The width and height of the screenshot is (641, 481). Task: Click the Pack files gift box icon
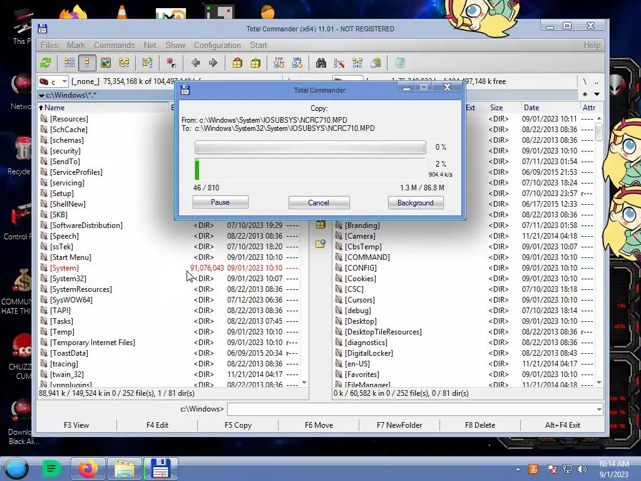click(x=237, y=63)
